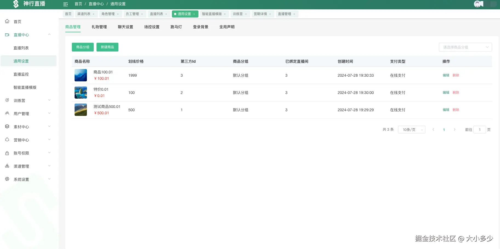Image resolution: width=500 pixels, height=249 pixels.
Task: Delete the 测试商品500.01 row
Action: (456, 110)
